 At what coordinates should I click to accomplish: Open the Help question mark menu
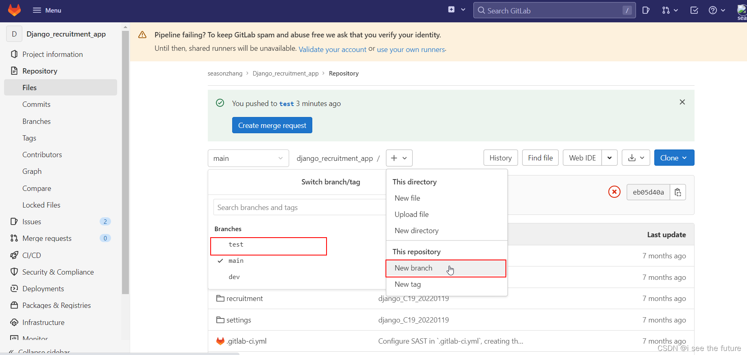717,10
